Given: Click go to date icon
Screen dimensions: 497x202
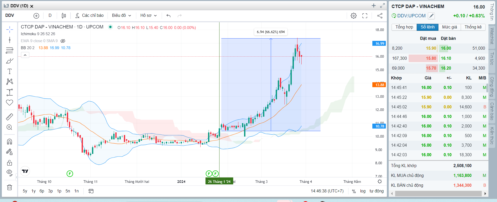Looking at the screenshot, I should coord(91,191).
